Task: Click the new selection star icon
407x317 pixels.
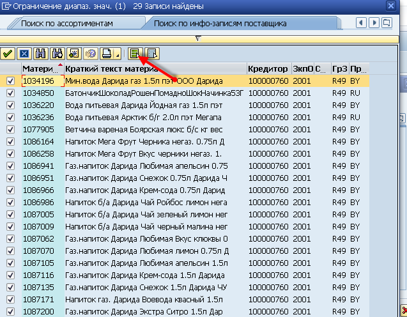Action: click(x=74, y=54)
